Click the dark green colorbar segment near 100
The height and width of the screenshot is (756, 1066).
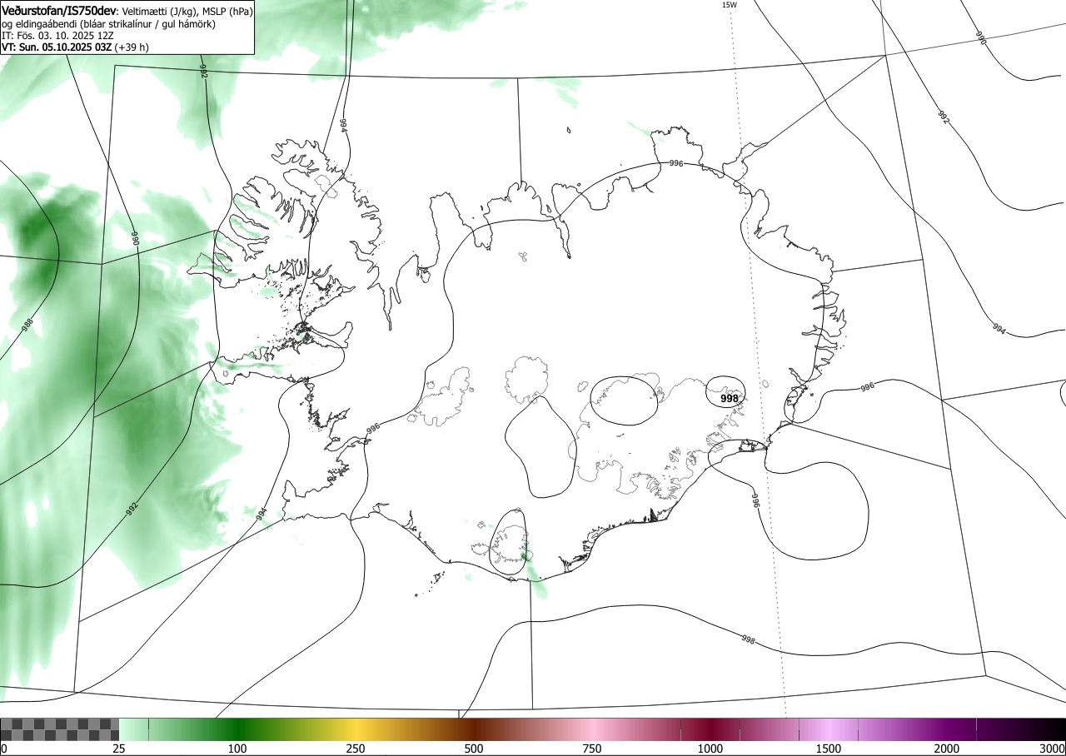tap(237, 729)
